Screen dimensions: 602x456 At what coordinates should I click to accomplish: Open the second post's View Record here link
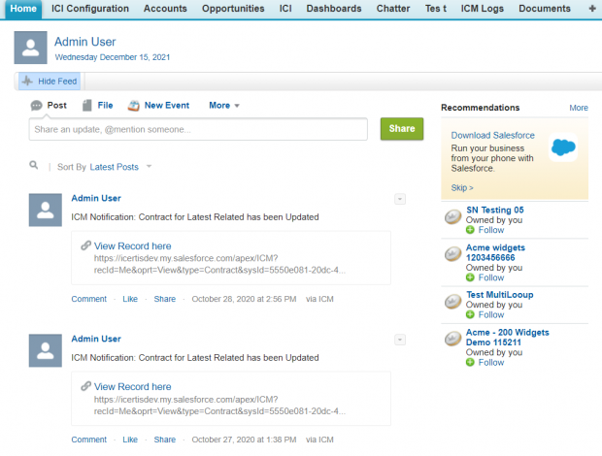(132, 386)
